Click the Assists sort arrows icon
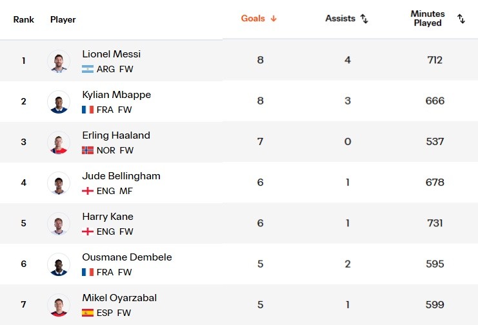This screenshot has width=478, height=325. [364, 19]
